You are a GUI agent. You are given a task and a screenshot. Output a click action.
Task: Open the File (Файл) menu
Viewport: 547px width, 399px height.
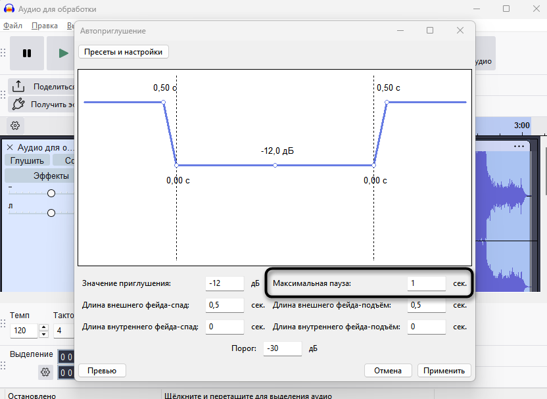click(x=13, y=26)
